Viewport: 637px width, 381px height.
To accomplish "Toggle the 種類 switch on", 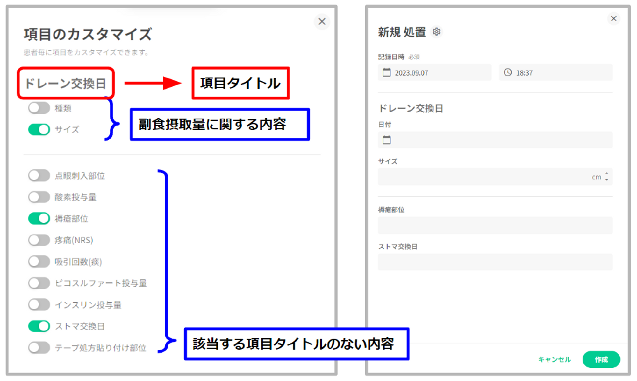I will pos(39,108).
